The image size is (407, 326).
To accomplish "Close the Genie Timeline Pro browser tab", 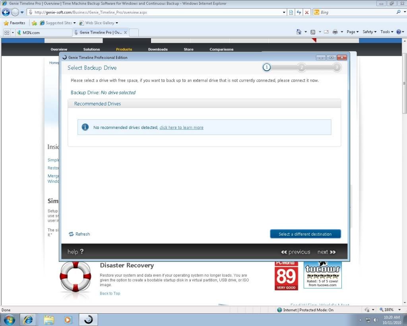I will pos(125,33).
